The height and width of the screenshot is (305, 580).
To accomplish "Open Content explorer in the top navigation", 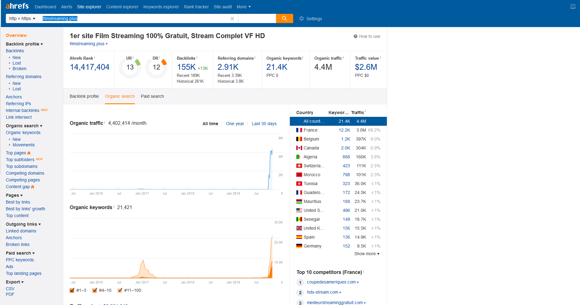I will (x=122, y=7).
